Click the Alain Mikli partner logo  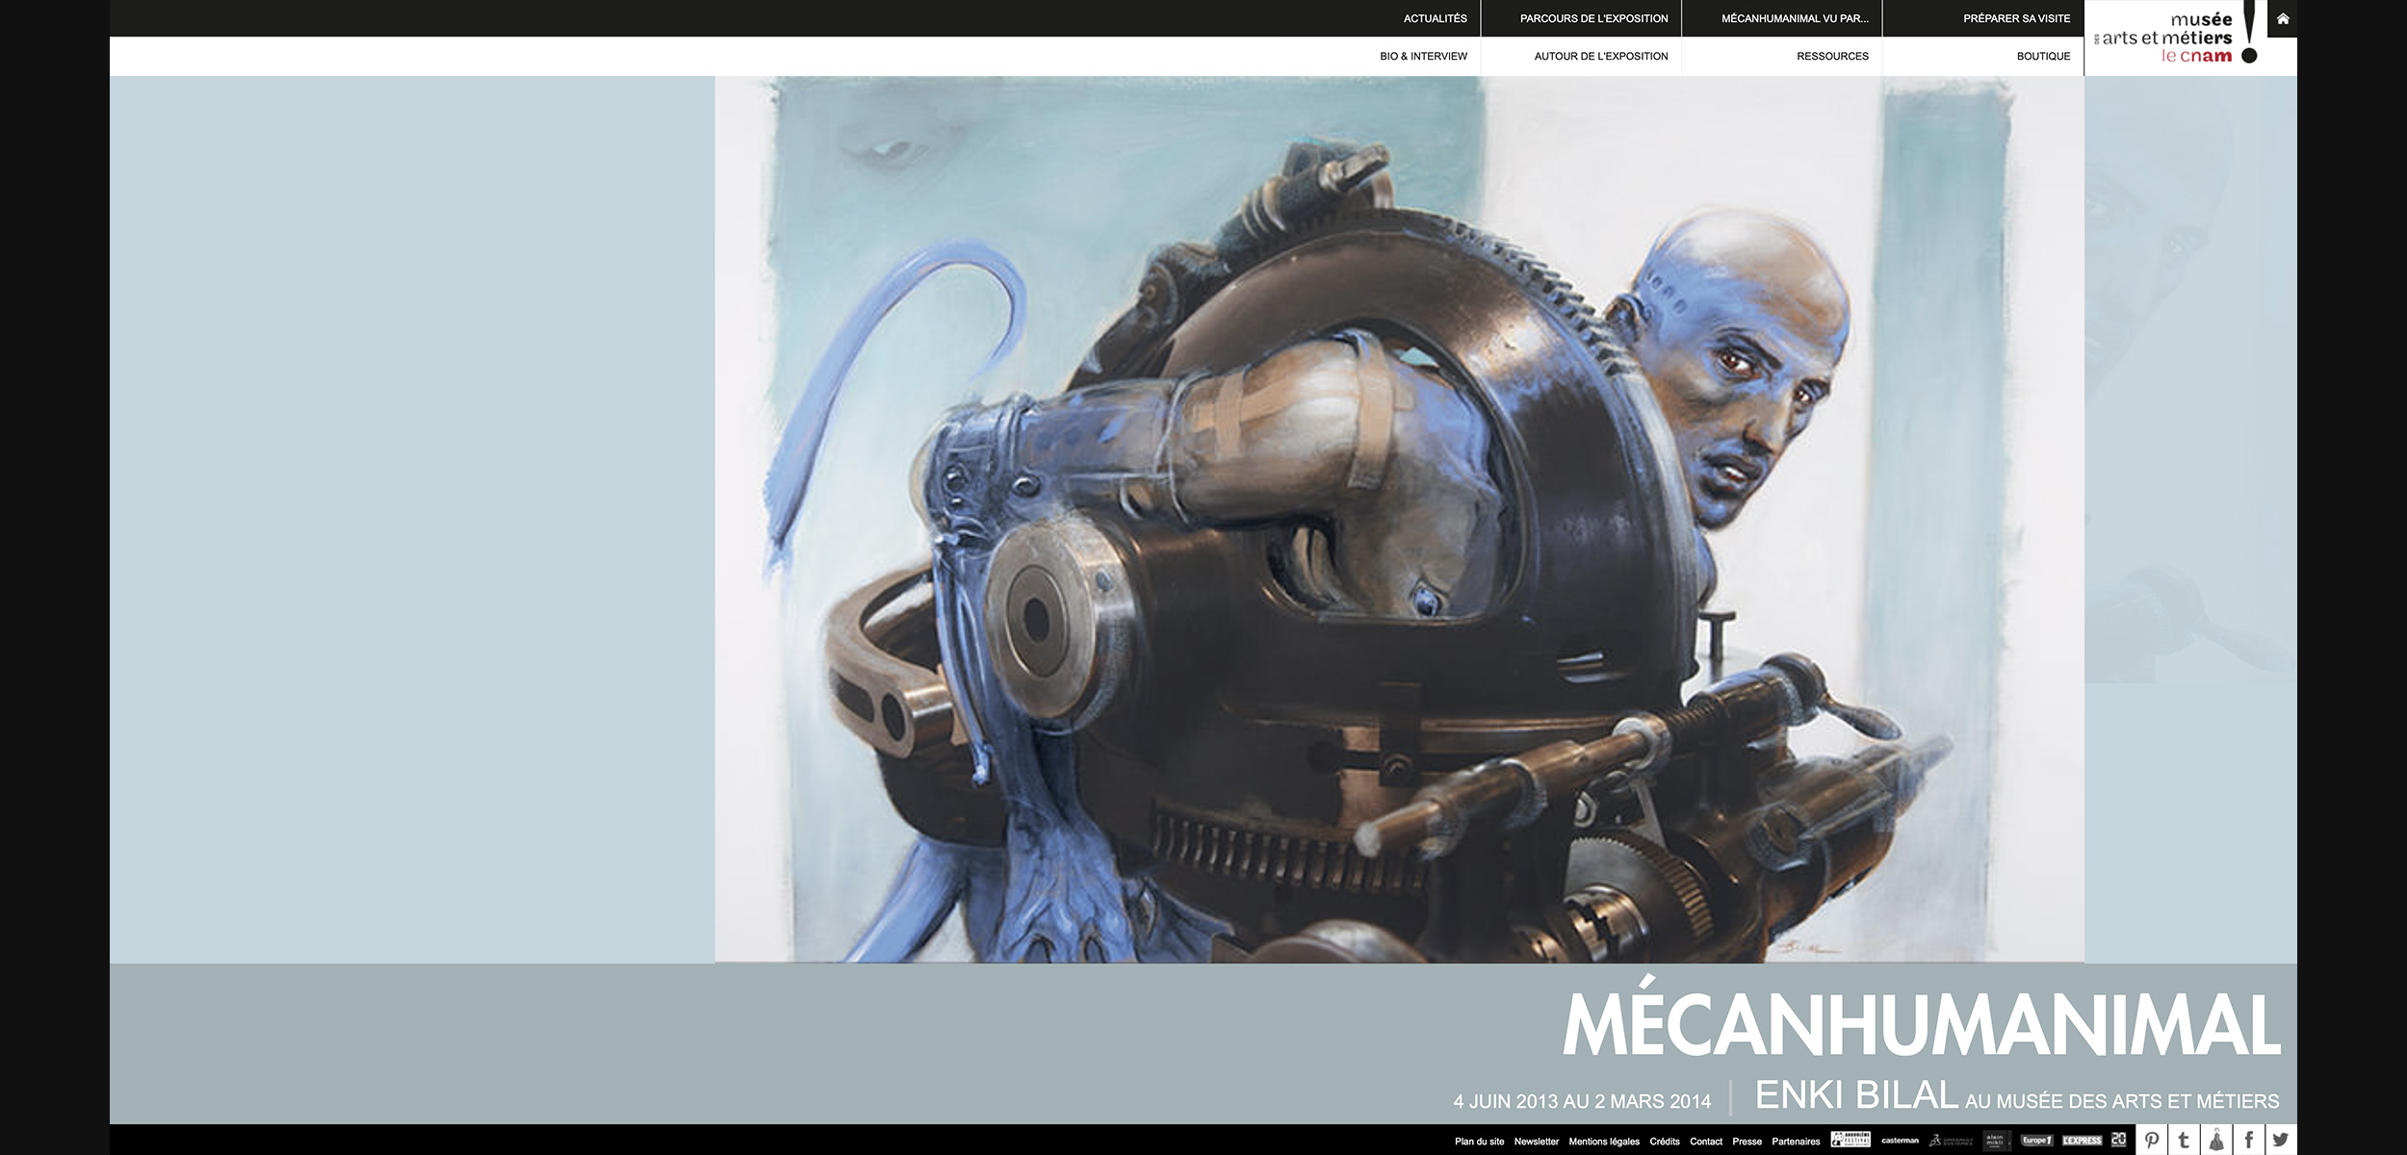click(1996, 1141)
